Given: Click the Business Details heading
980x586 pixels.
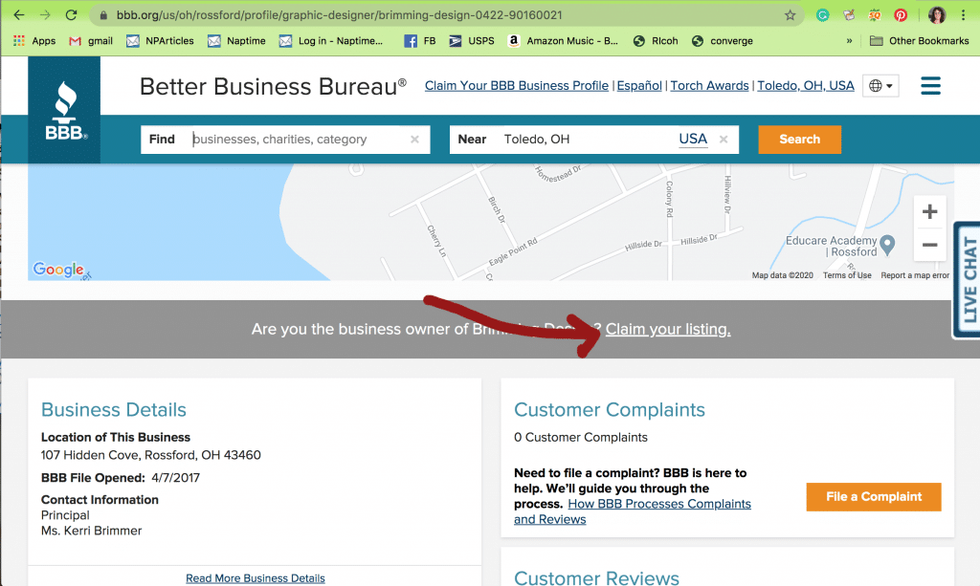Looking at the screenshot, I should pyautogui.click(x=114, y=409).
